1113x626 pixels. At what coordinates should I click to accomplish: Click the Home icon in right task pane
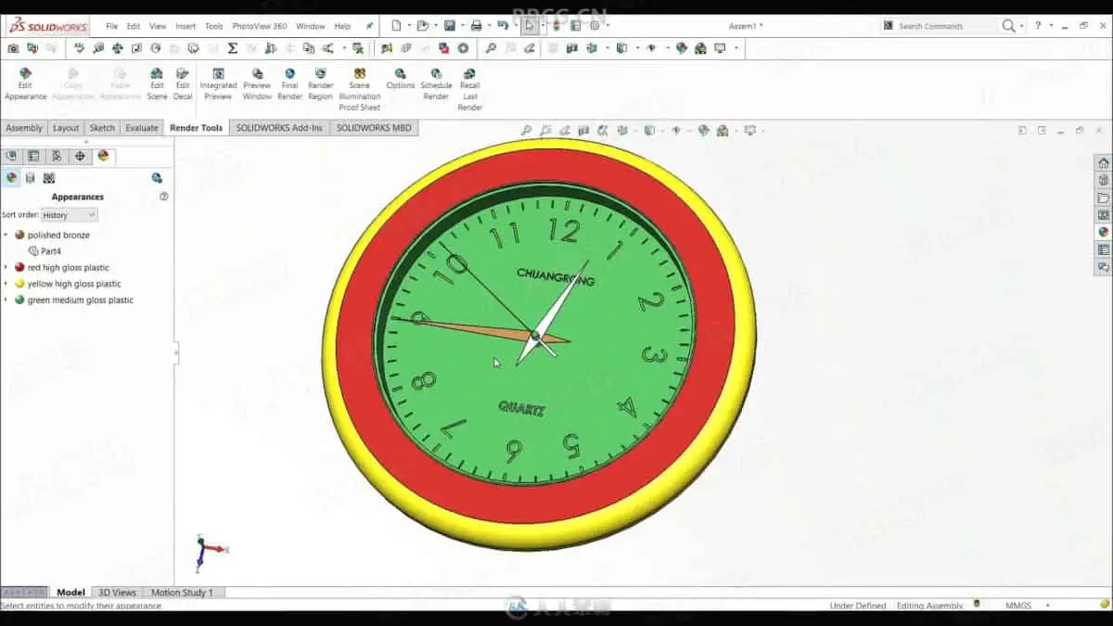pyautogui.click(x=1103, y=163)
